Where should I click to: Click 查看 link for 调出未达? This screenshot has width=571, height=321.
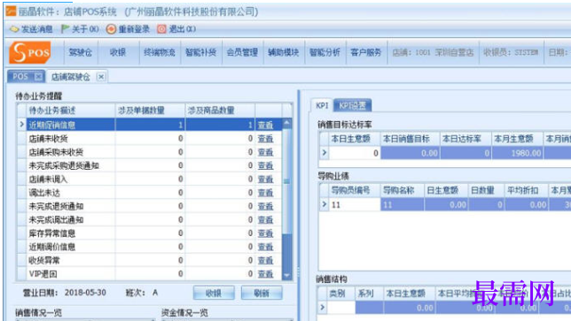(265, 193)
